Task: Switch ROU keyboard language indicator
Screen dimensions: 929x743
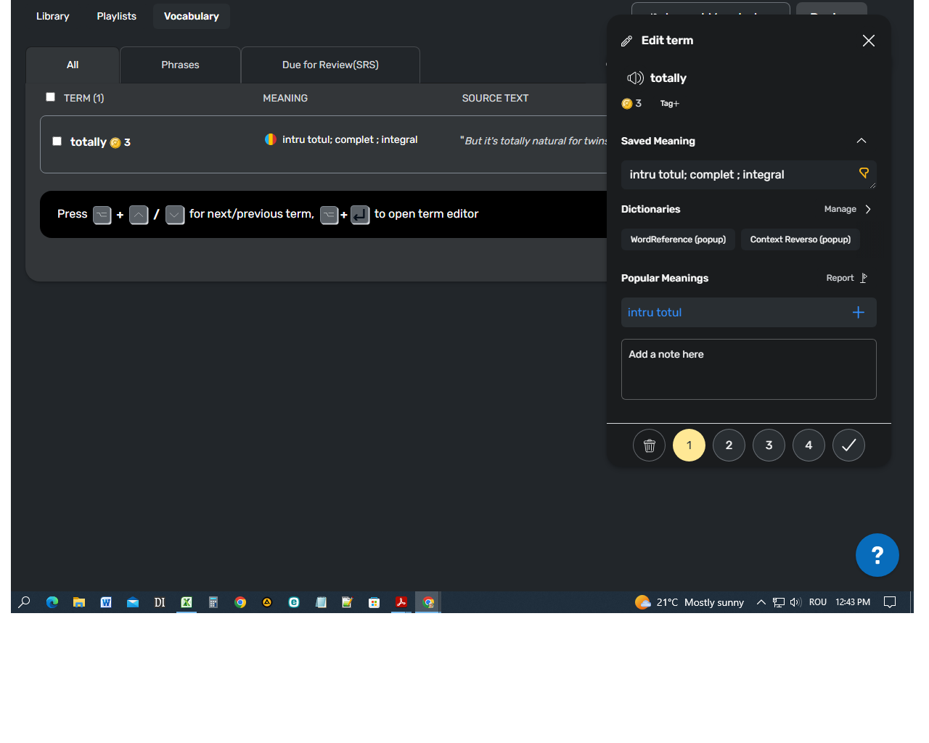Action: [x=818, y=602]
